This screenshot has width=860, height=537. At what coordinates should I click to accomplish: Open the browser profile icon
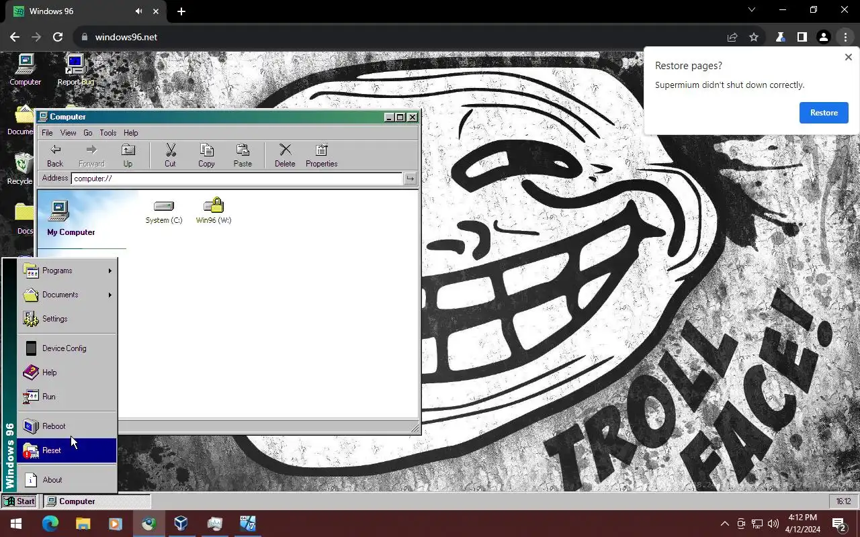point(824,37)
